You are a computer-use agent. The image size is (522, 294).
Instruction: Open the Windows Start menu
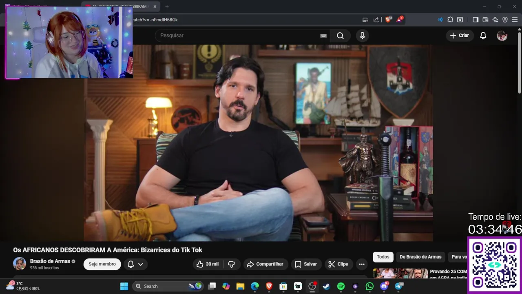pos(124,286)
